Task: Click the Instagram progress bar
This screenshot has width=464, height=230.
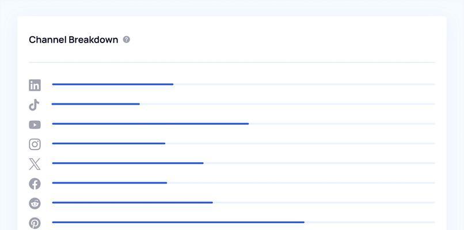Action: [x=244, y=143]
